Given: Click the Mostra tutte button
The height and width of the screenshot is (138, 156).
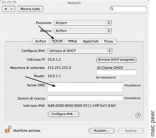Looking at the screenshot, I should point(30,9).
